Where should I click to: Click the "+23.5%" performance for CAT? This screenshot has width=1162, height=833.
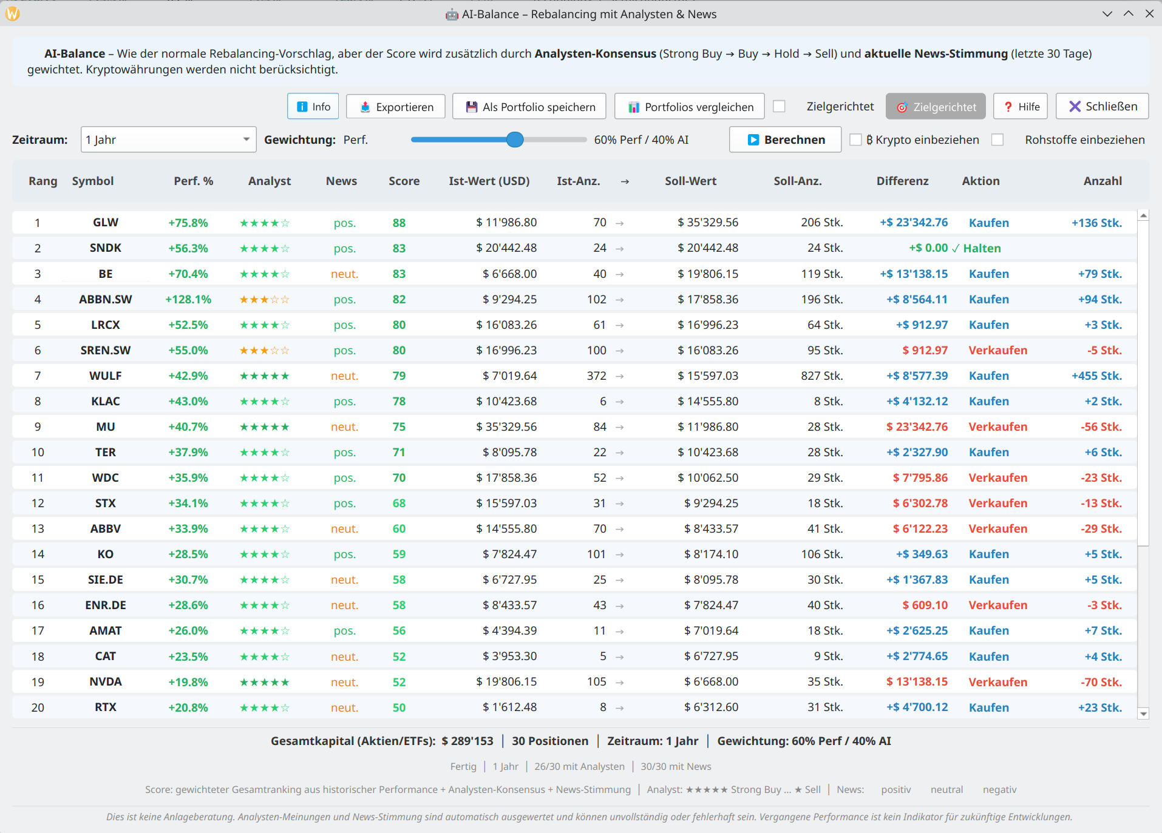tap(189, 656)
